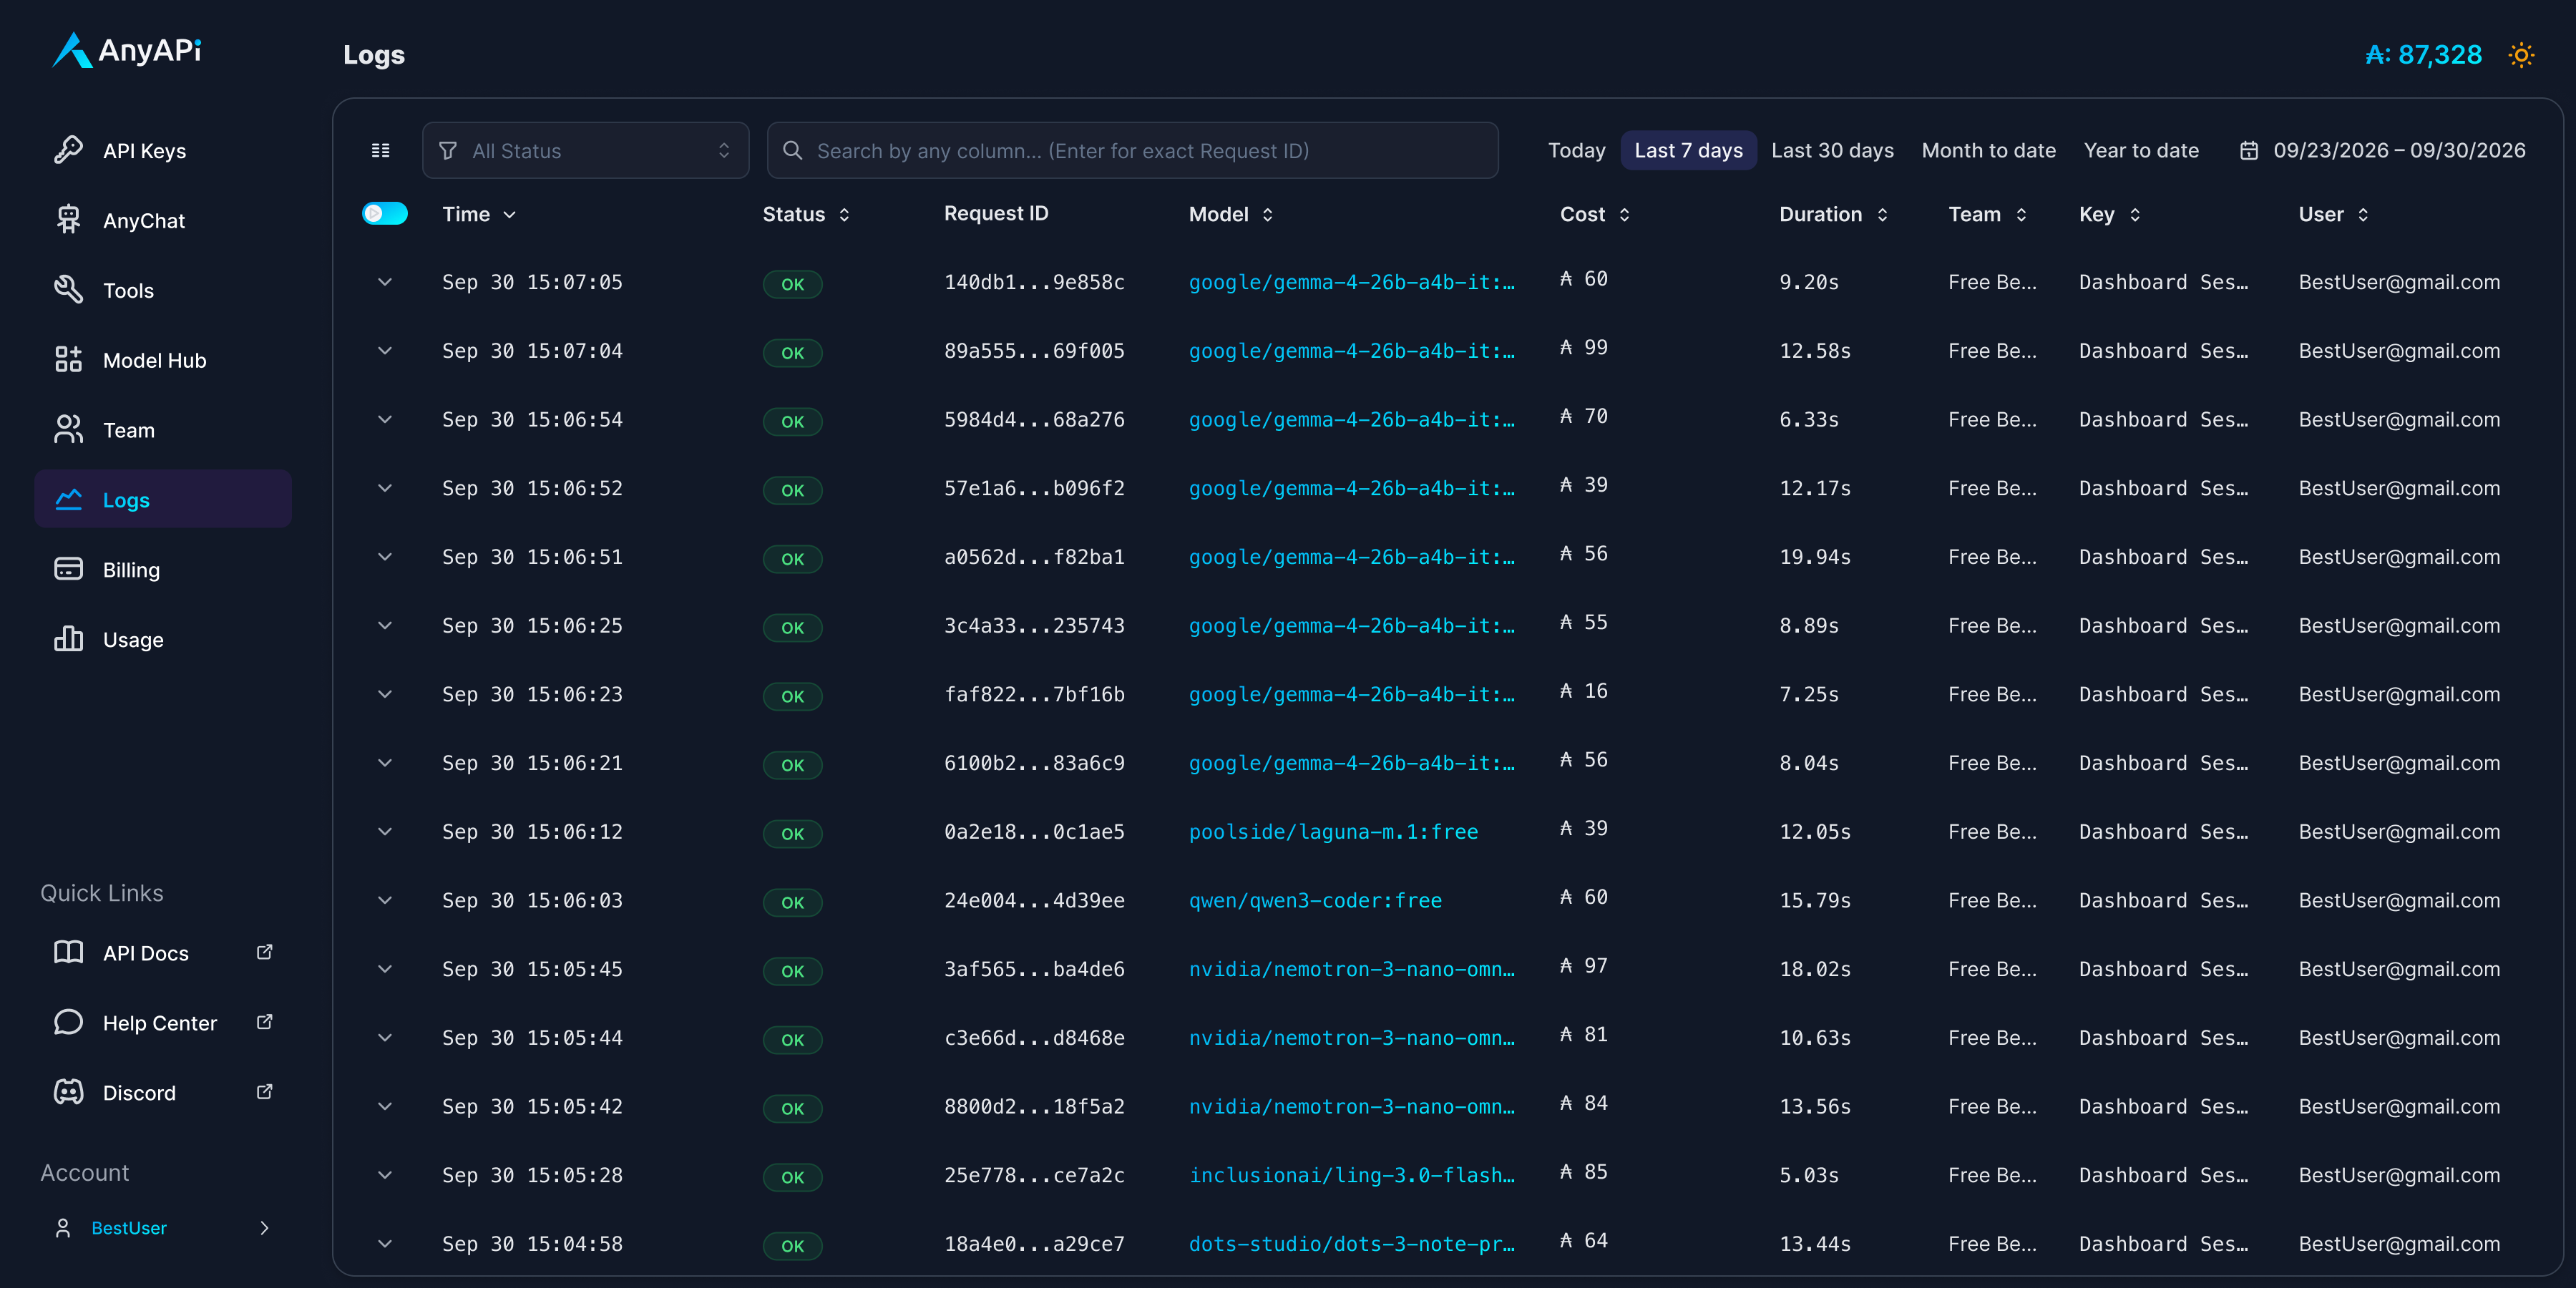Screen dimensions: 2576x1291
Task: Focus the search by any column field
Action: pyautogui.click(x=1132, y=151)
